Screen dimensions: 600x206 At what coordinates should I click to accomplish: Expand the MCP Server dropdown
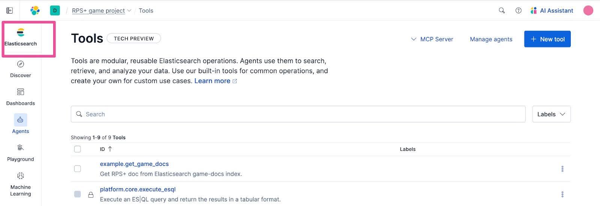432,39
